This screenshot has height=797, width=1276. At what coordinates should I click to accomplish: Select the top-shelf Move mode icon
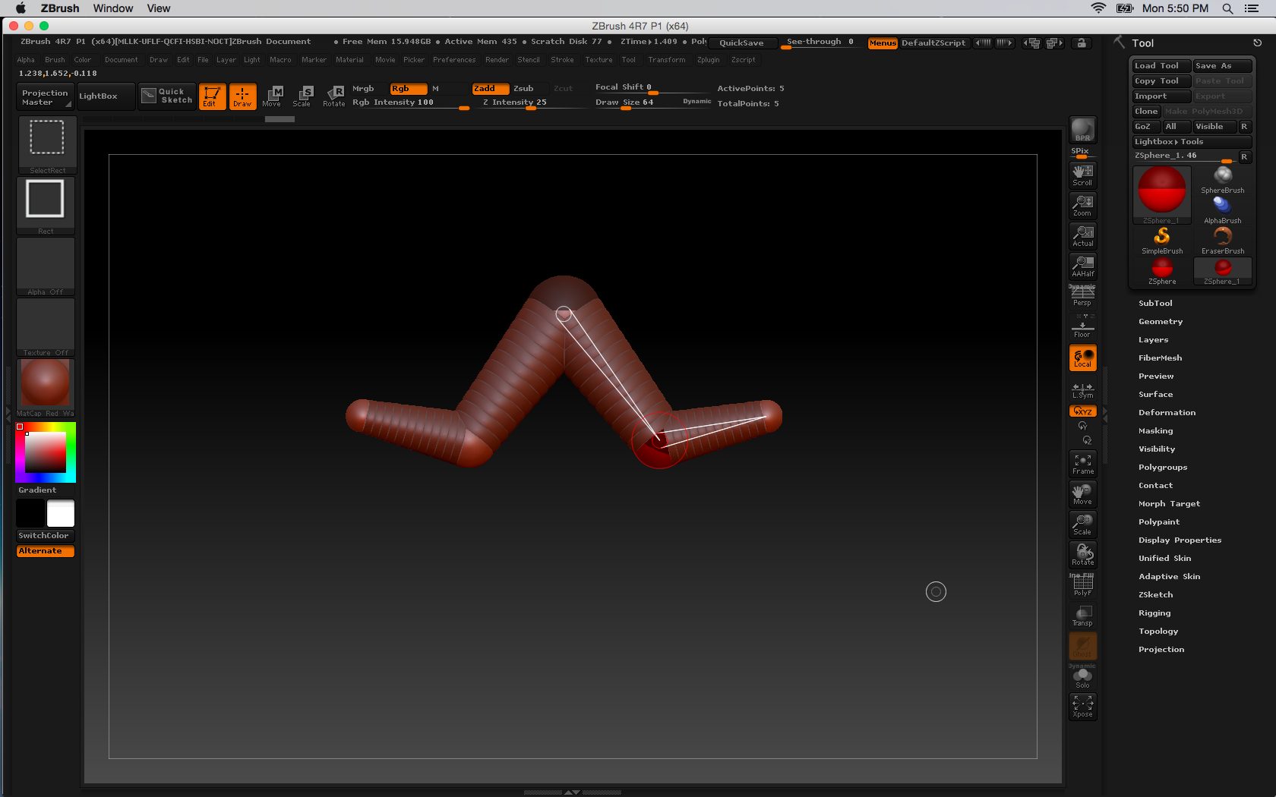tap(272, 96)
